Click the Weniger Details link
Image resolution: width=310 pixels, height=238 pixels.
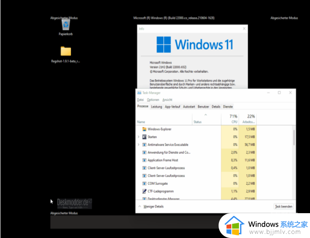point(153,206)
